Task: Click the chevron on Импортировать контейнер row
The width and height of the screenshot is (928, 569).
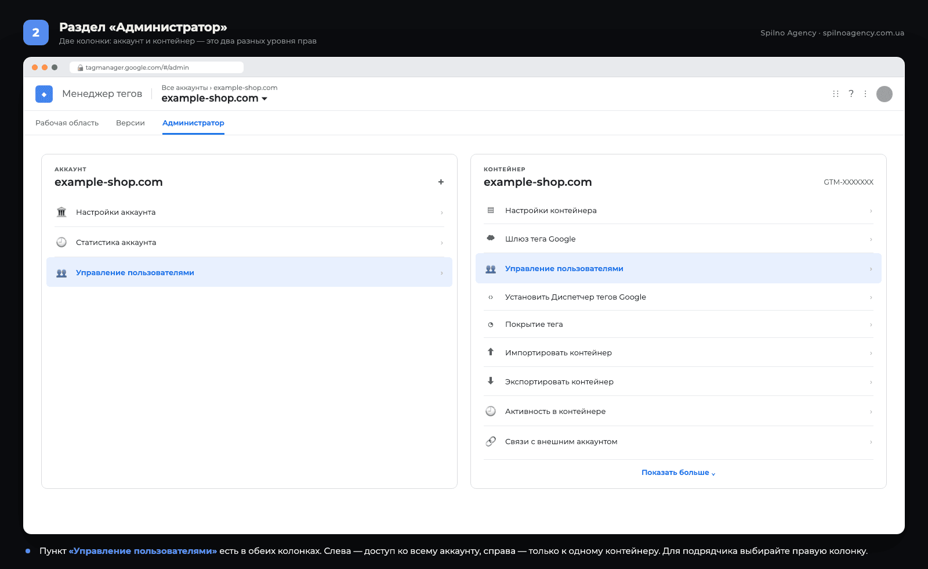Action: pyautogui.click(x=871, y=353)
